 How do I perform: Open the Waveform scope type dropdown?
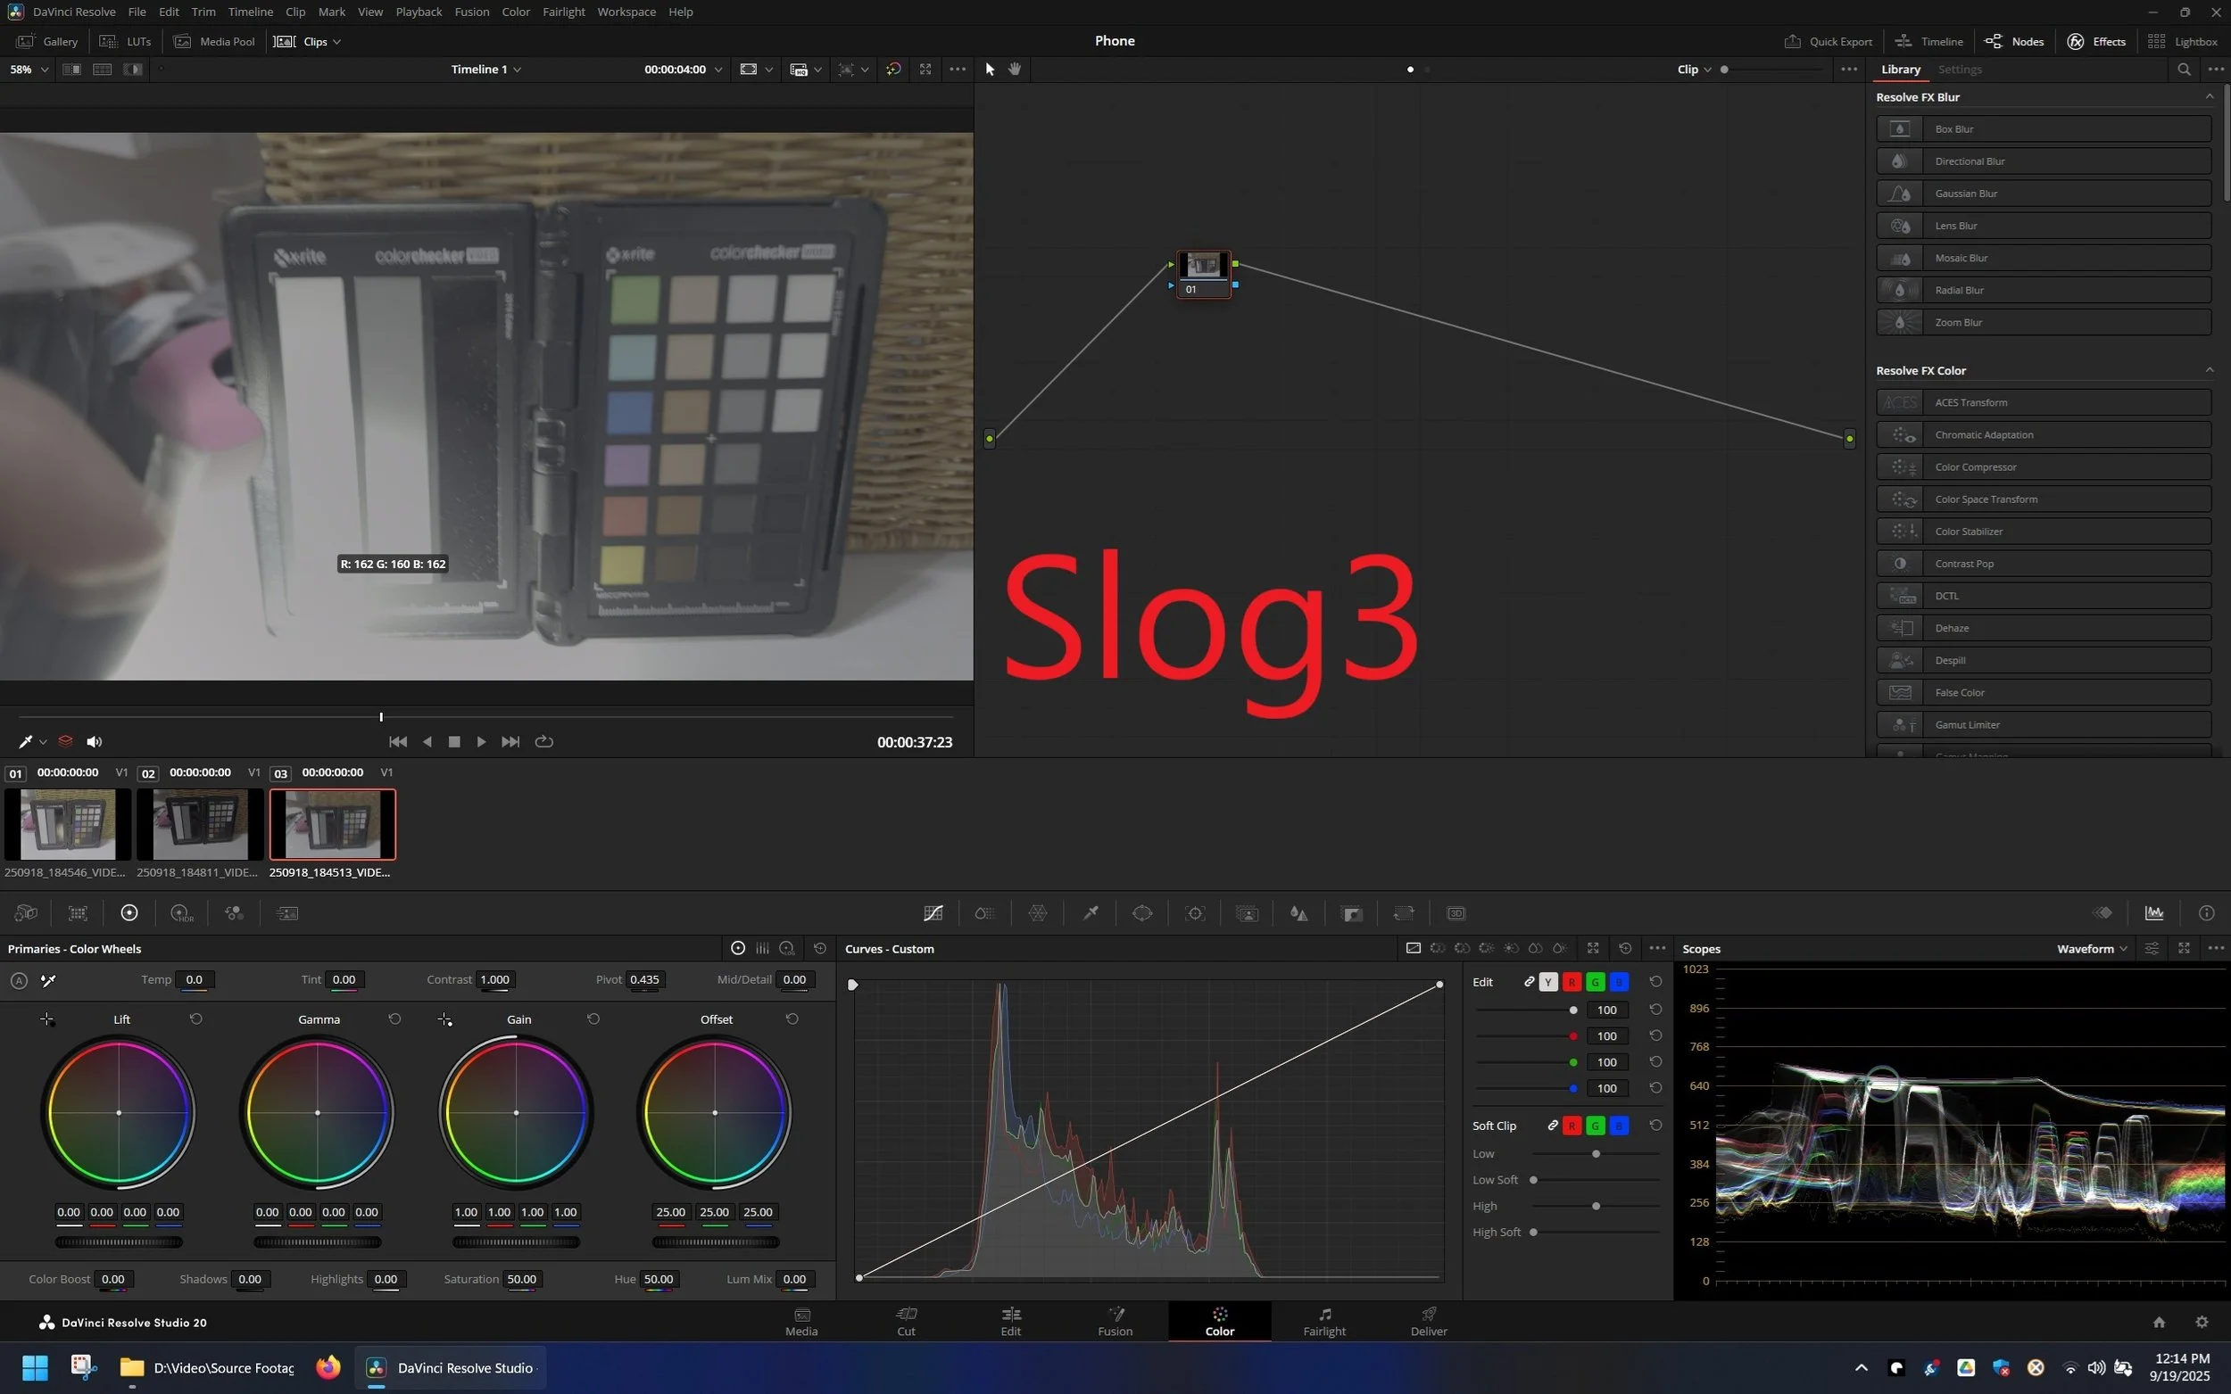click(2091, 949)
